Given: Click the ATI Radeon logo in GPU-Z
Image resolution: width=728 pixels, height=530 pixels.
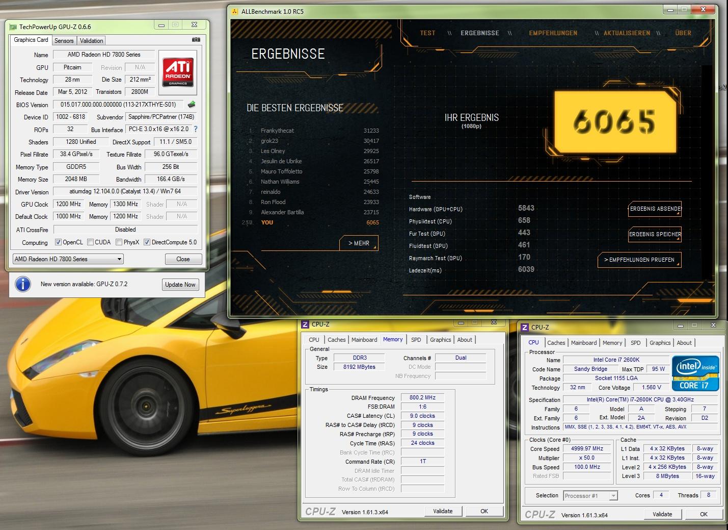Looking at the screenshot, I should 178,72.
